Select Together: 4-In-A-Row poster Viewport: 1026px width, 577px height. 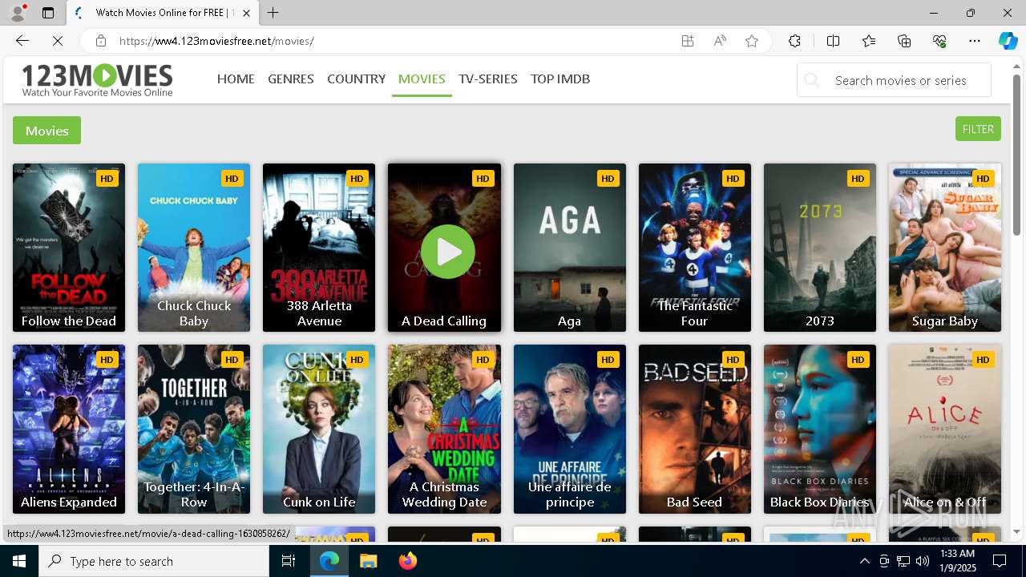194,429
